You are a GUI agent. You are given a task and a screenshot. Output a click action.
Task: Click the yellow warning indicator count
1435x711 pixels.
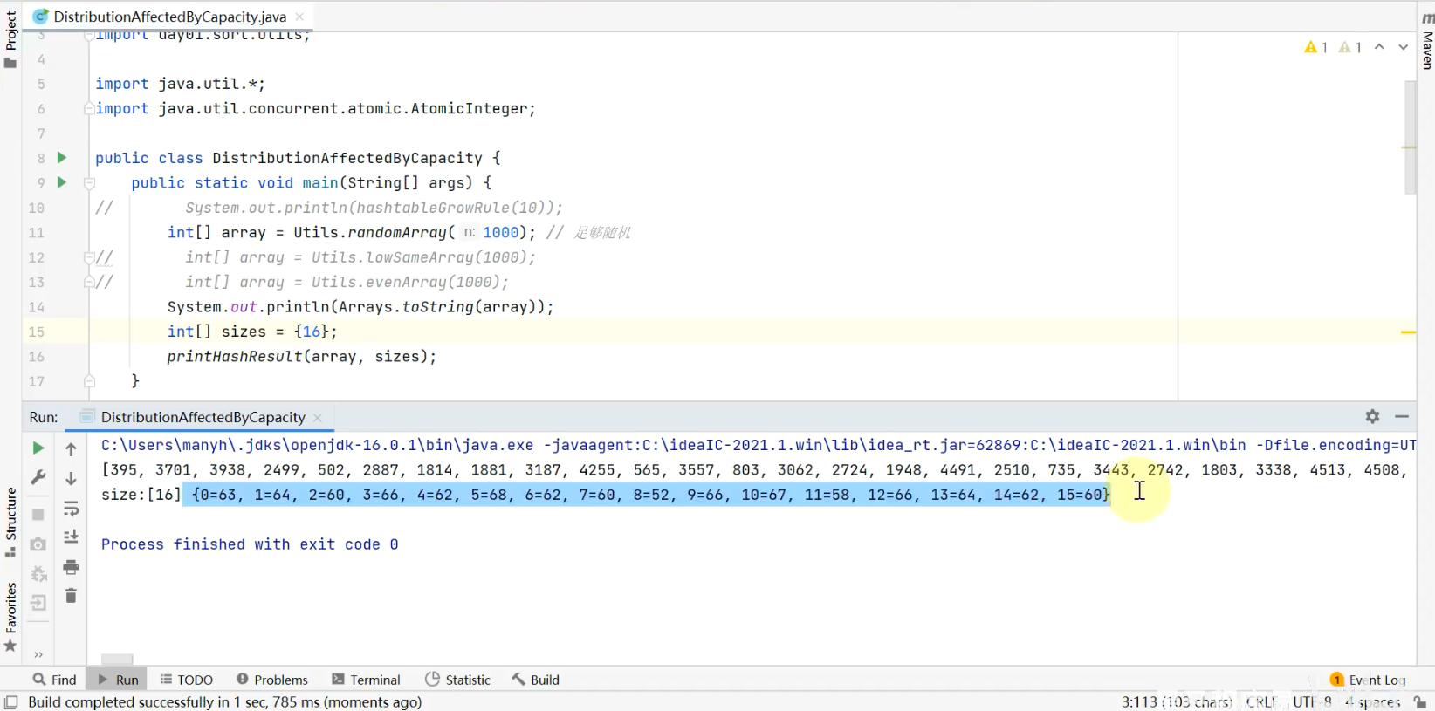pos(1315,47)
